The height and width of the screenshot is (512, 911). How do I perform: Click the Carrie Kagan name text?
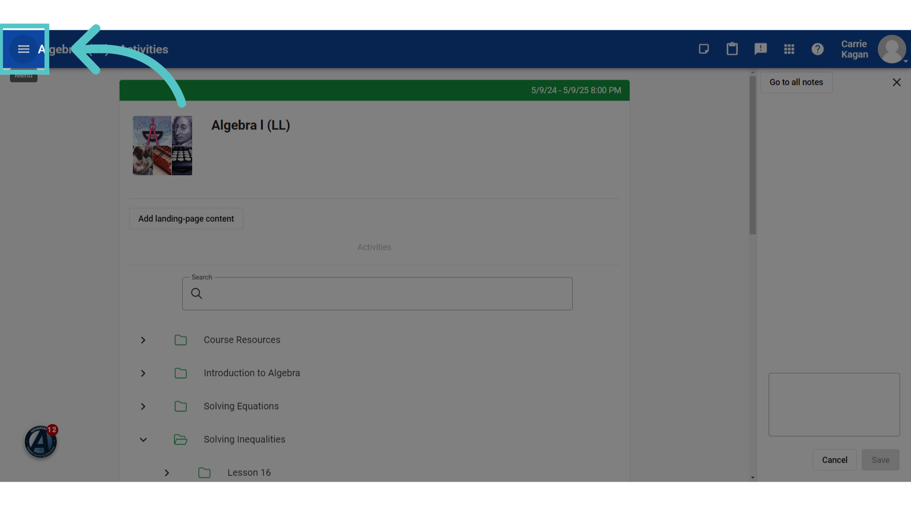click(855, 49)
